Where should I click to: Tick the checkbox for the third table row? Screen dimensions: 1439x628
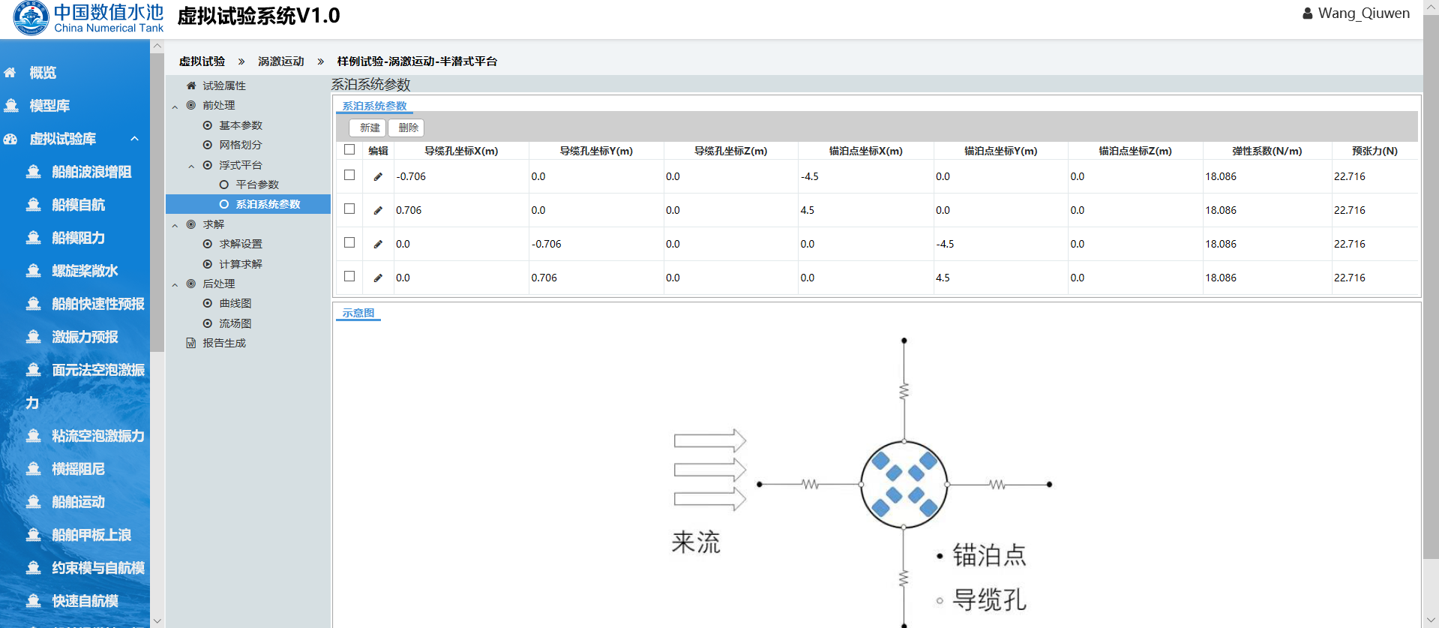tap(349, 242)
